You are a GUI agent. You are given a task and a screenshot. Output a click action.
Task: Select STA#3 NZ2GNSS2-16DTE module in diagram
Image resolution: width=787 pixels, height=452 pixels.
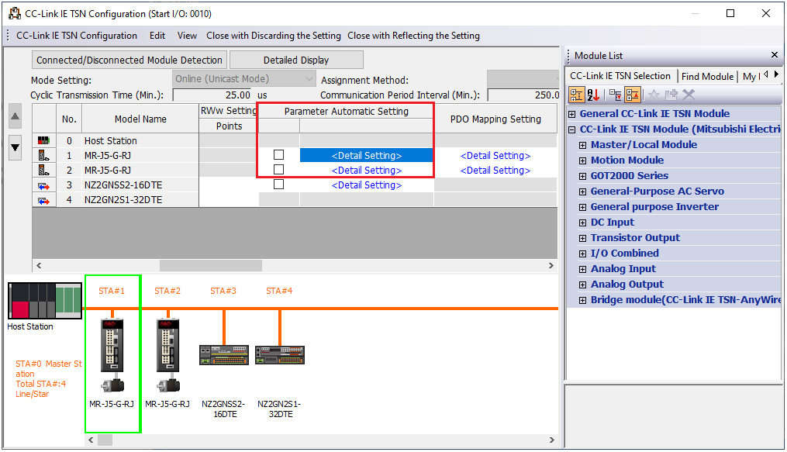224,354
